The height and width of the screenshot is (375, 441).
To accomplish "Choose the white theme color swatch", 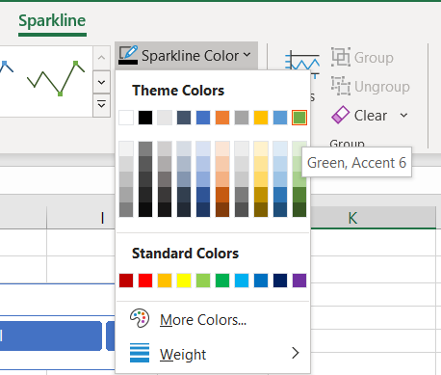I will (x=126, y=118).
